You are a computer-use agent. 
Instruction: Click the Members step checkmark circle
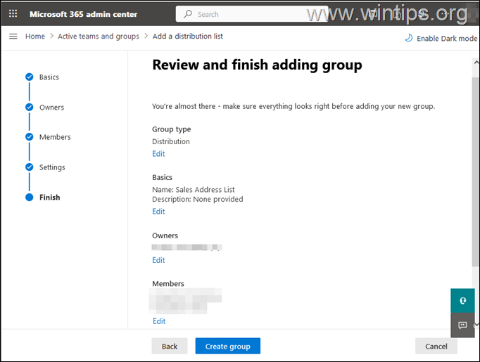(x=30, y=136)
